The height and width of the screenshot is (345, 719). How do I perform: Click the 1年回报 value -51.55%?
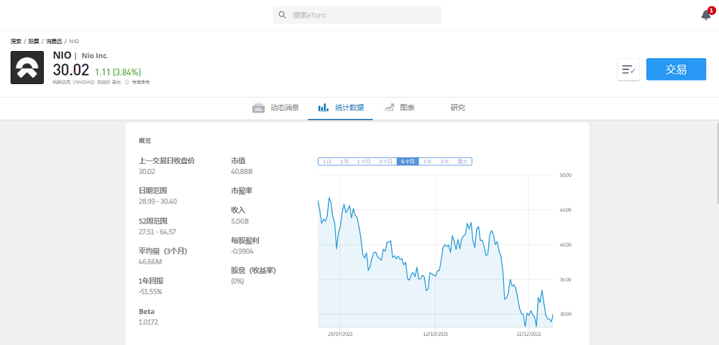point(150,291)
